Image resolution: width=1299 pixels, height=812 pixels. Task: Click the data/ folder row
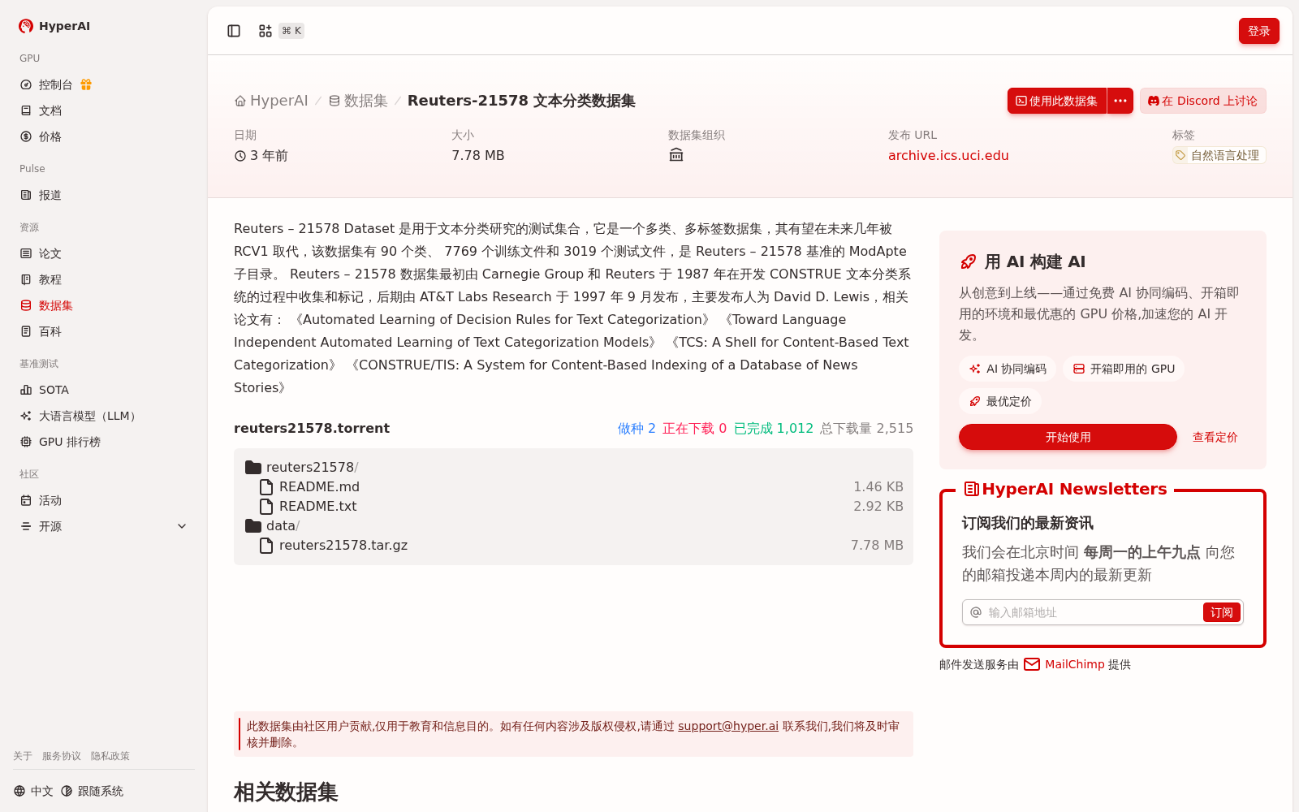click(x=573, y=525)
